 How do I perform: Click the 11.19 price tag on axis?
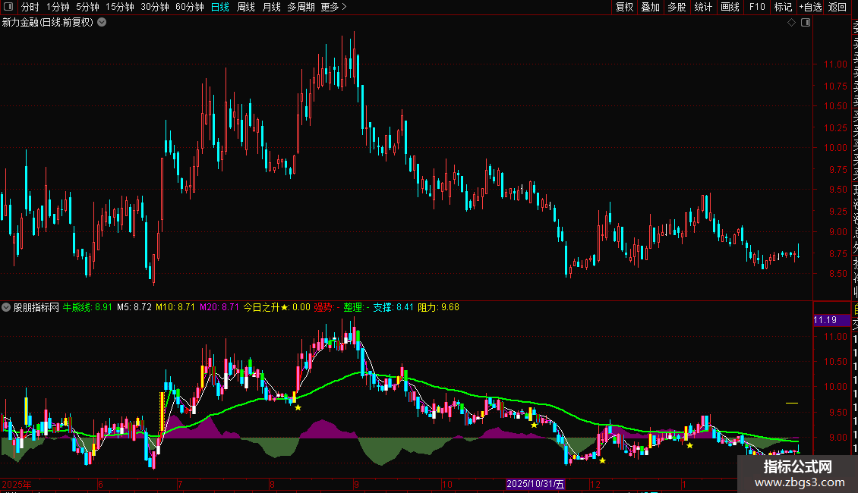pos(831,320)
